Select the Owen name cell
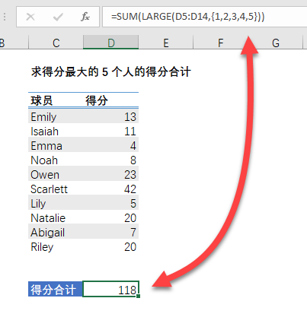307x314 pixels. 56,175
